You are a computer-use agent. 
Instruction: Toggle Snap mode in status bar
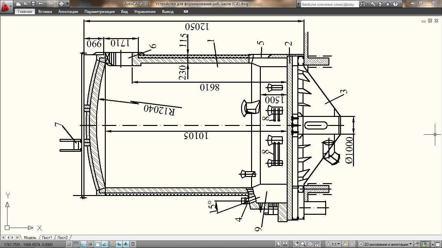click(x=69, y=244)
